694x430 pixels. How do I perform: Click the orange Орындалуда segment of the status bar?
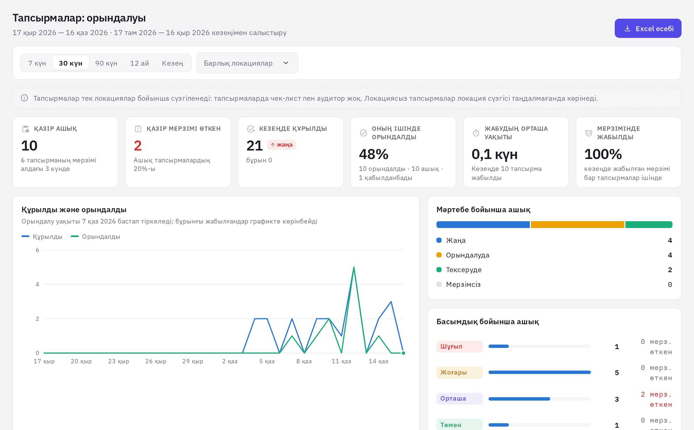pyautogui.click(x=577, y=225)
